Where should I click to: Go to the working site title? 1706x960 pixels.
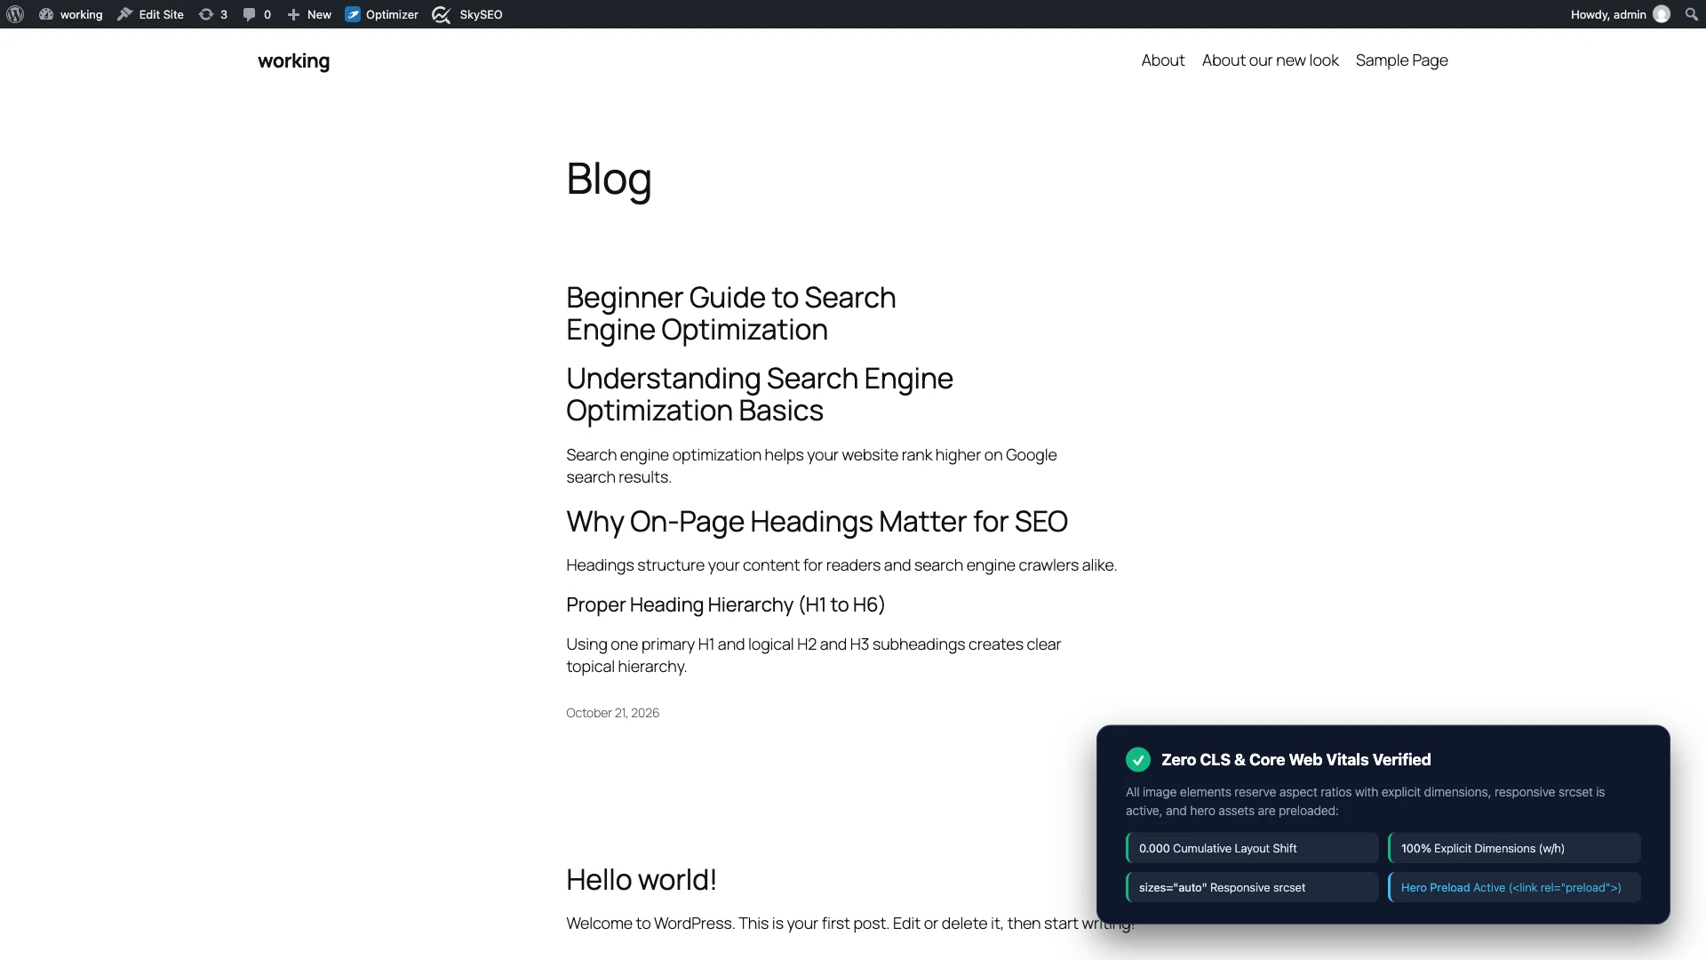point(293,60)
